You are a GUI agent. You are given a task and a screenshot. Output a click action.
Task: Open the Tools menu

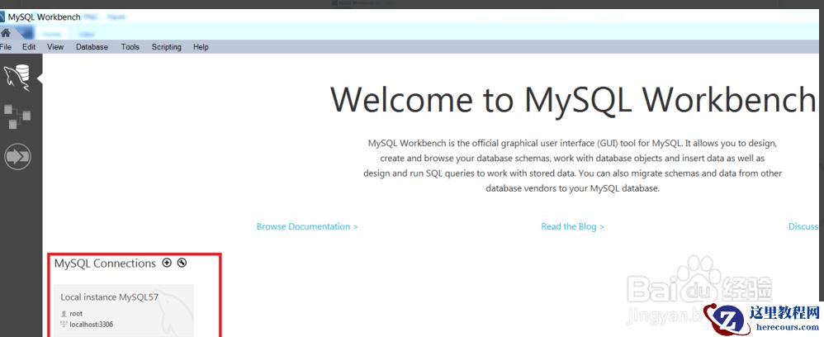[130, 47]
